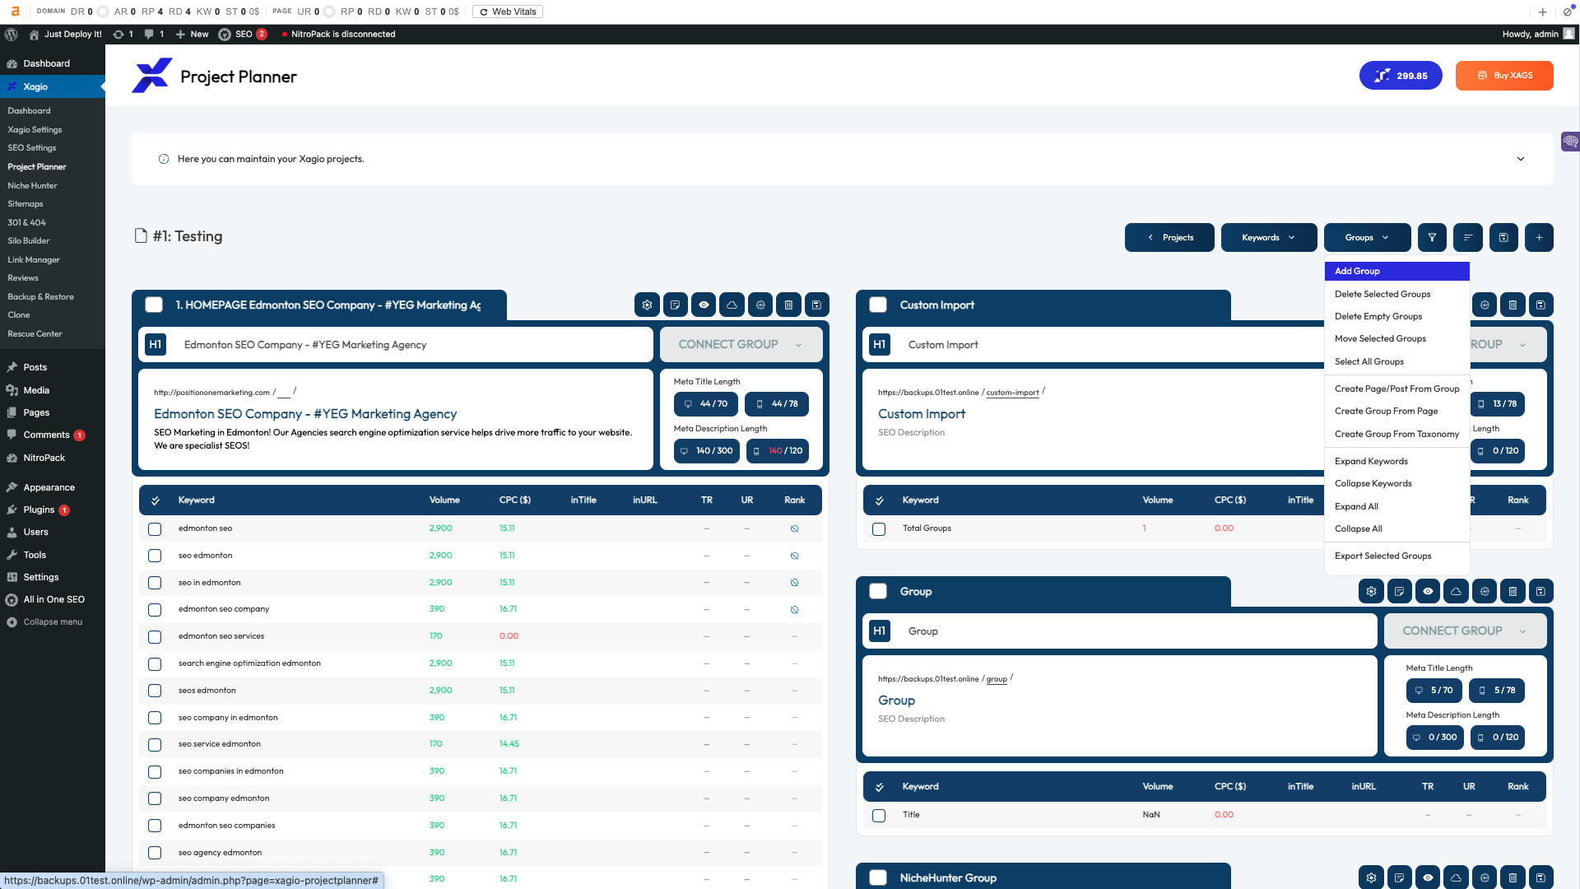
Task: Open settings gear on NicheHunter Group
Action: 1371,877
